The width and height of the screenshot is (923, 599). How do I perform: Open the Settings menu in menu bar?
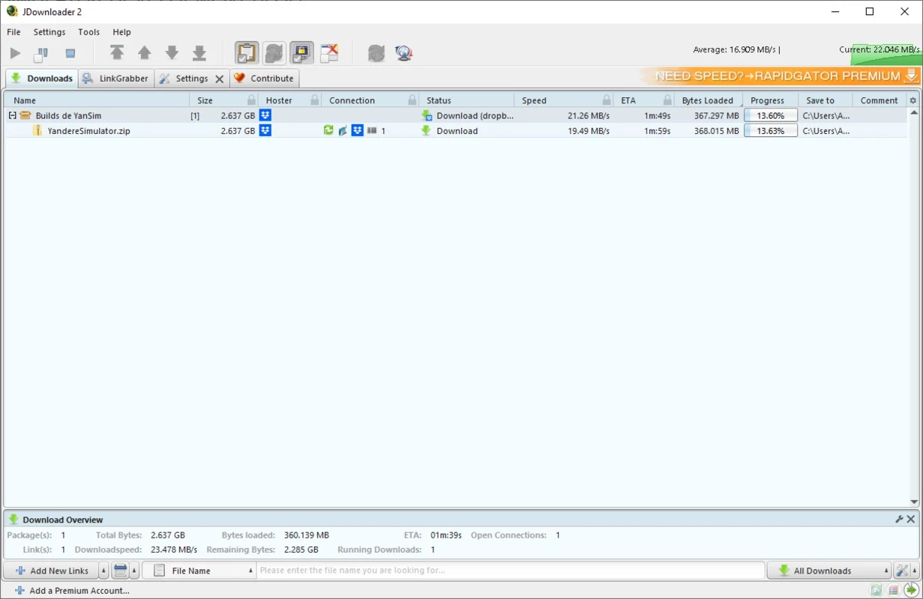(x=49, y=32)
